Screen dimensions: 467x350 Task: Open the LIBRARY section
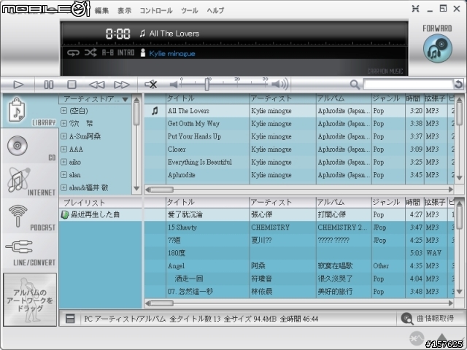pyautogui.click(x=30, y=112)
